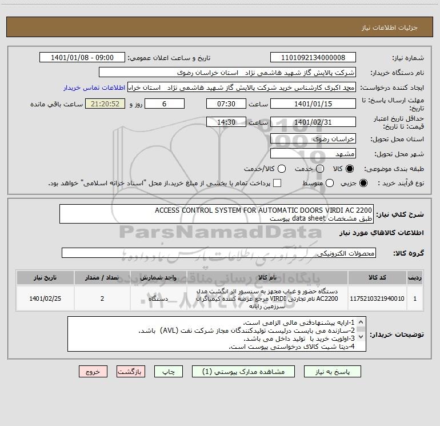Screen dimensions: 440x426
Task: Click scroll-up arrow in buyer notes box
Action: point(361,322)
